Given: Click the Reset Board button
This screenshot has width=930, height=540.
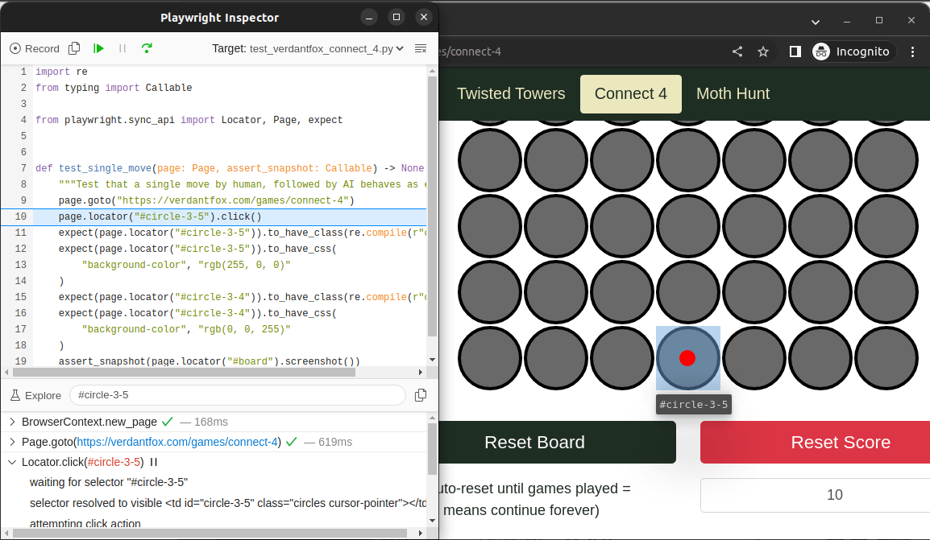Looking at the screenshot, I should (558, 443).
